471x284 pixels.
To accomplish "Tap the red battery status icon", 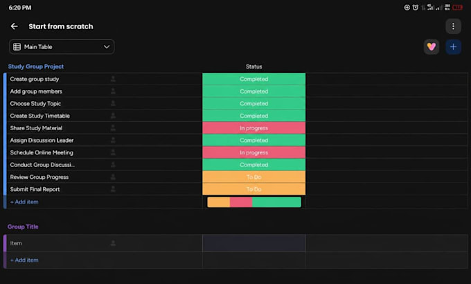I will click(x=457, y=8).
